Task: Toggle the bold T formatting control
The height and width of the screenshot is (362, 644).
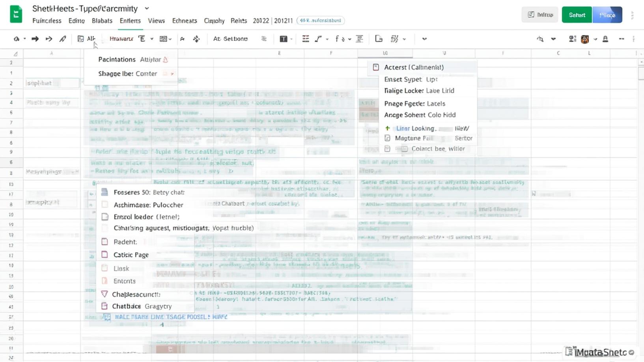Action: (x=284, y=39)
